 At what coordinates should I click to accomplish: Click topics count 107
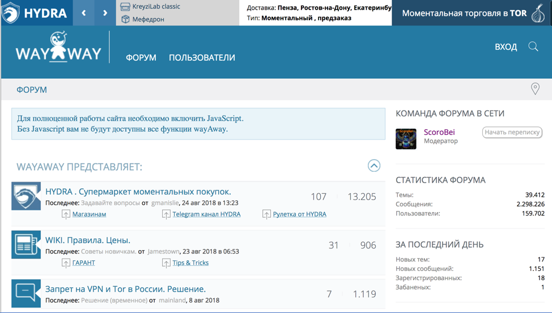click(319, 196)
